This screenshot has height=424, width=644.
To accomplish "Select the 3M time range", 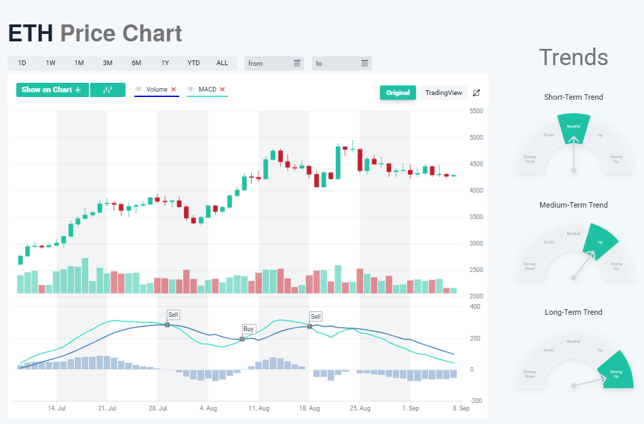I will (x=108, y=63).
